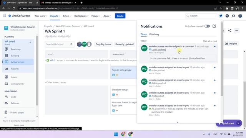Open the Insights button

[x=231, y=44]
